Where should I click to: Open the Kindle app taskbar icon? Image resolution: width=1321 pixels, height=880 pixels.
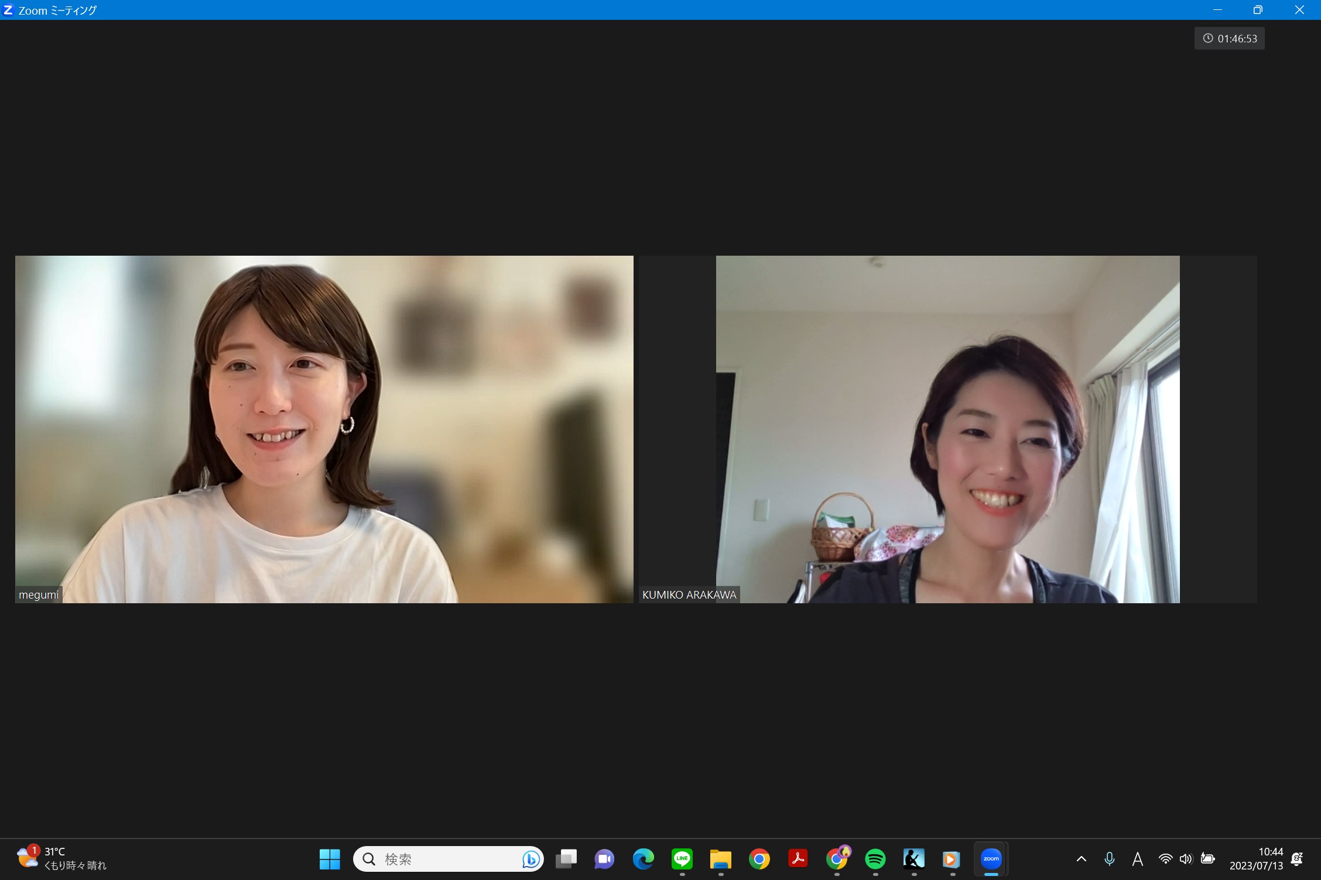click(x=913, y=859)
